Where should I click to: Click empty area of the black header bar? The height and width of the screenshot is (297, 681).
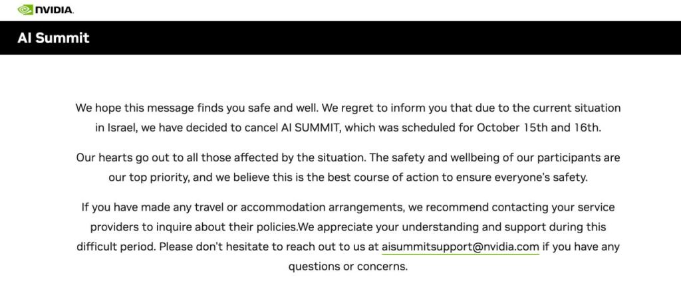399,38
